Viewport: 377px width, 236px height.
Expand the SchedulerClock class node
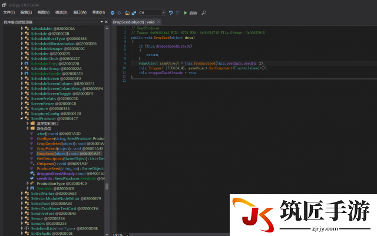22,58
